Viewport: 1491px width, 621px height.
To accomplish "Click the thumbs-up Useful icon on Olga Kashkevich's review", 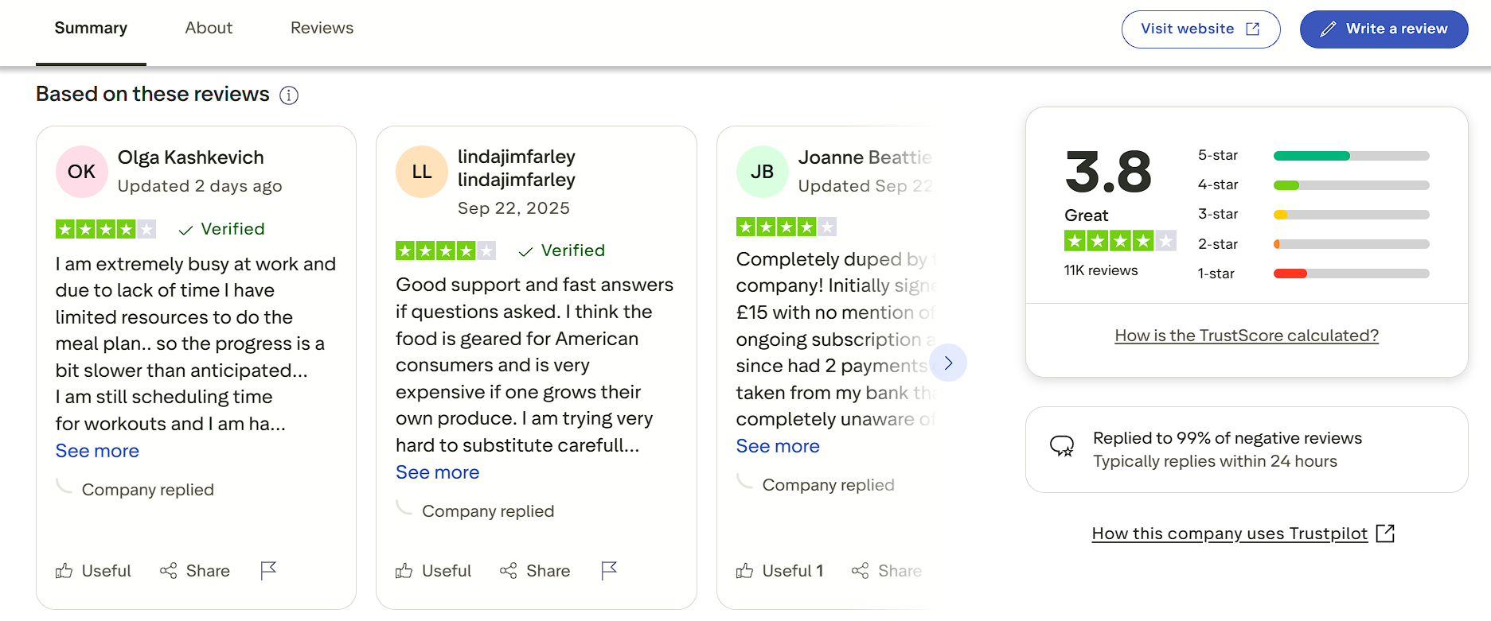I will (64, 571).
